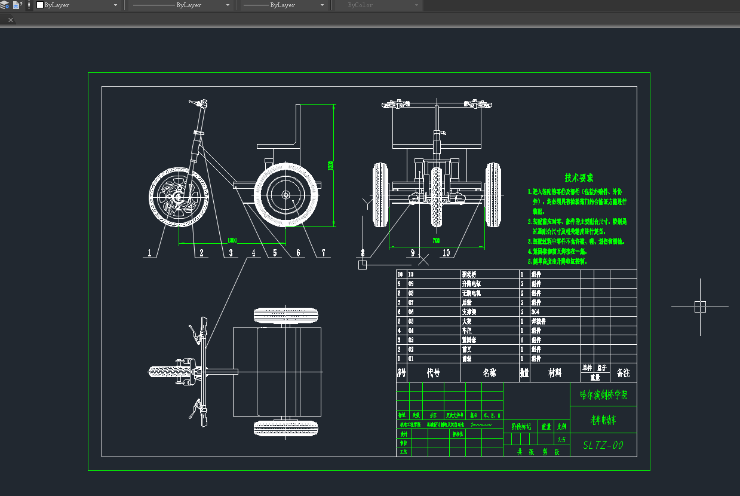This screenshot has width=740, height=496.
Task: Select the 老年电动车 drawing title text
Action: [x=603, y=420]
